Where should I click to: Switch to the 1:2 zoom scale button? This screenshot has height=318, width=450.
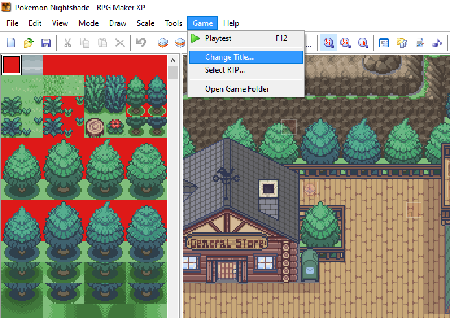tap(346, 43)
